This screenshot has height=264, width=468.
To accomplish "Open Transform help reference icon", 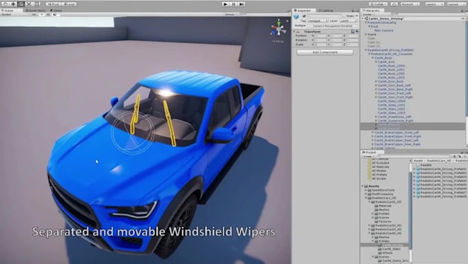I will click(353, 32).
